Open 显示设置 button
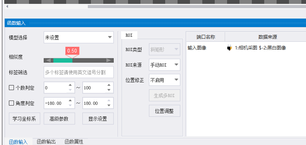The image size is (306, 145). click(x=98, y=118)
